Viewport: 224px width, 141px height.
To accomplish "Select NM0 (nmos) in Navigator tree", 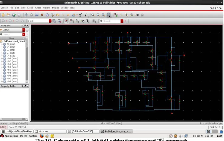I will coord(12,58).
